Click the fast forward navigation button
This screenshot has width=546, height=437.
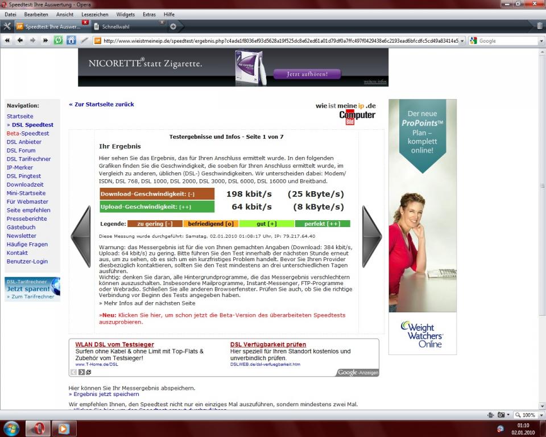(x=45, y=40)
